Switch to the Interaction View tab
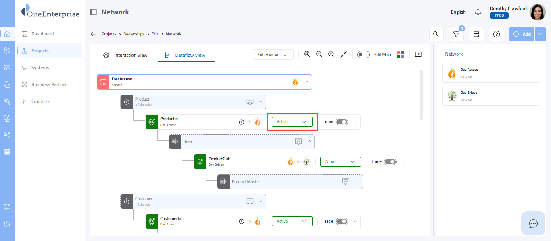This screenshot has width=551, height=241. pos(125,55)
